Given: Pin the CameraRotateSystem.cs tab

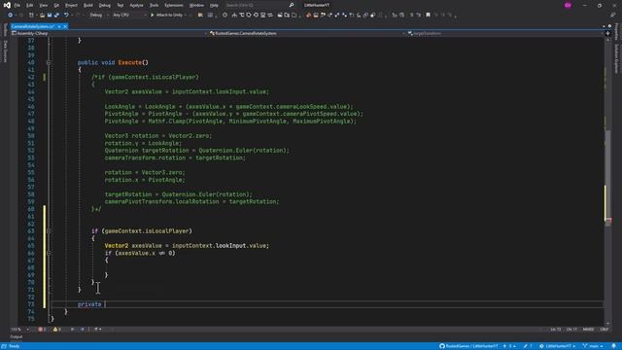Looking at the screenshot, I should (x=59, y=26).
